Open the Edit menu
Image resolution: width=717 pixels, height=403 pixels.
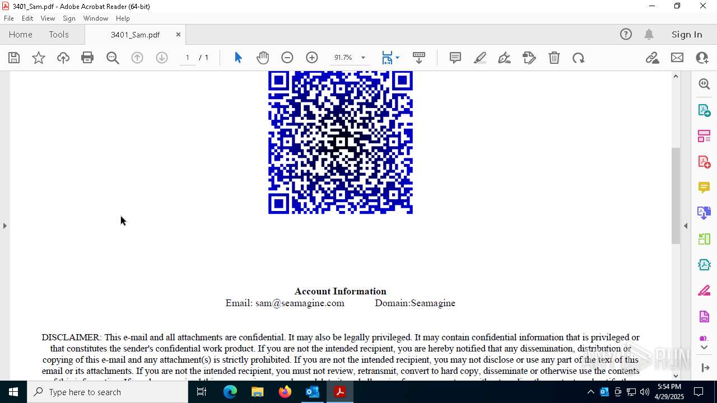point(27,18)
